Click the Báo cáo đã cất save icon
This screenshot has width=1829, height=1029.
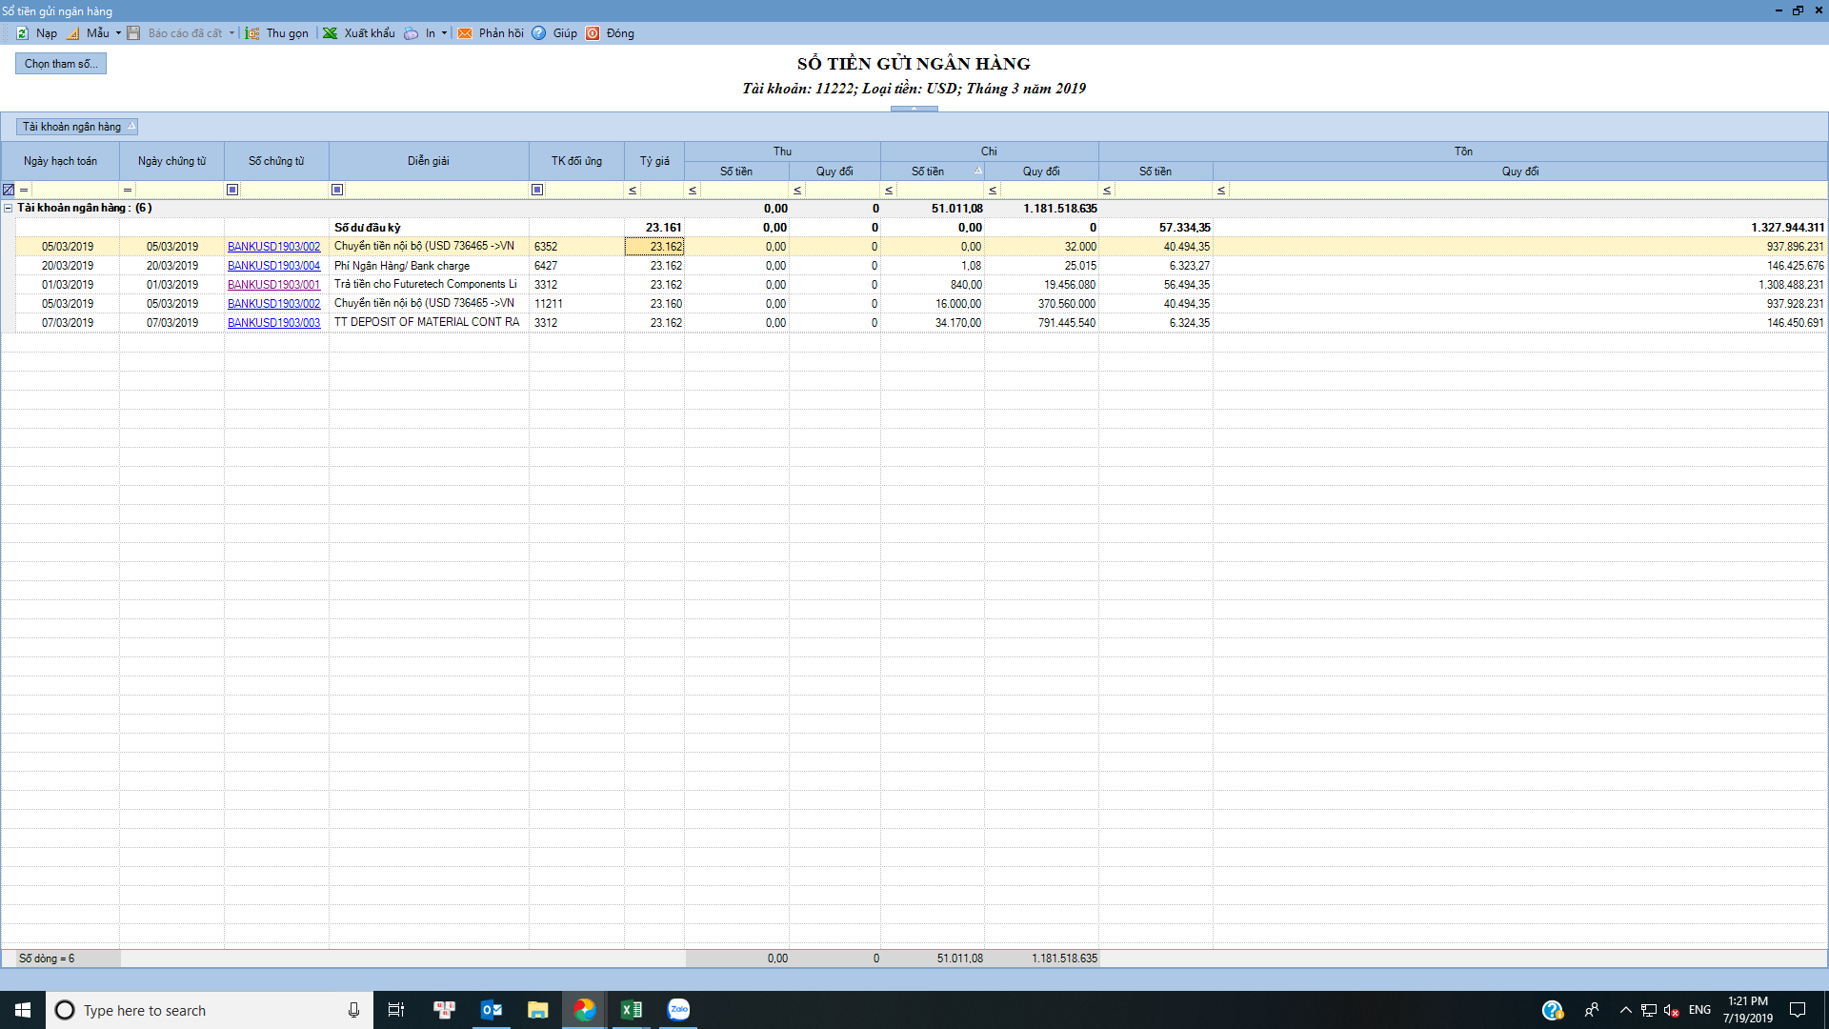[x=133, y=33]
